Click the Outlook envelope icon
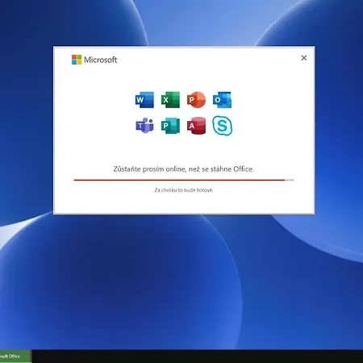The height and width of the screenshot is (363, 363). pos(222,100)
